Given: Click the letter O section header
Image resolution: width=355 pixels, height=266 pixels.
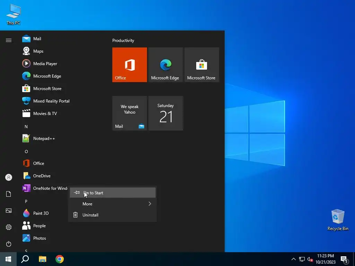Looking at the screenshot, I should 26,152.
